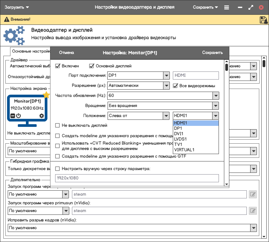This screenshot has height=242, width=269.
Task: Click the gold star on the monitor
Action: (46, 95)
